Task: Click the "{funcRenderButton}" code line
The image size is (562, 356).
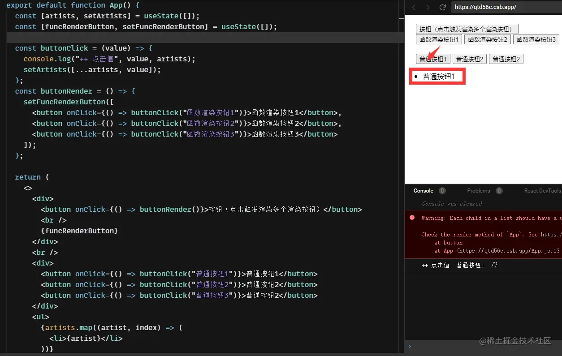Action: pos(79,231)
